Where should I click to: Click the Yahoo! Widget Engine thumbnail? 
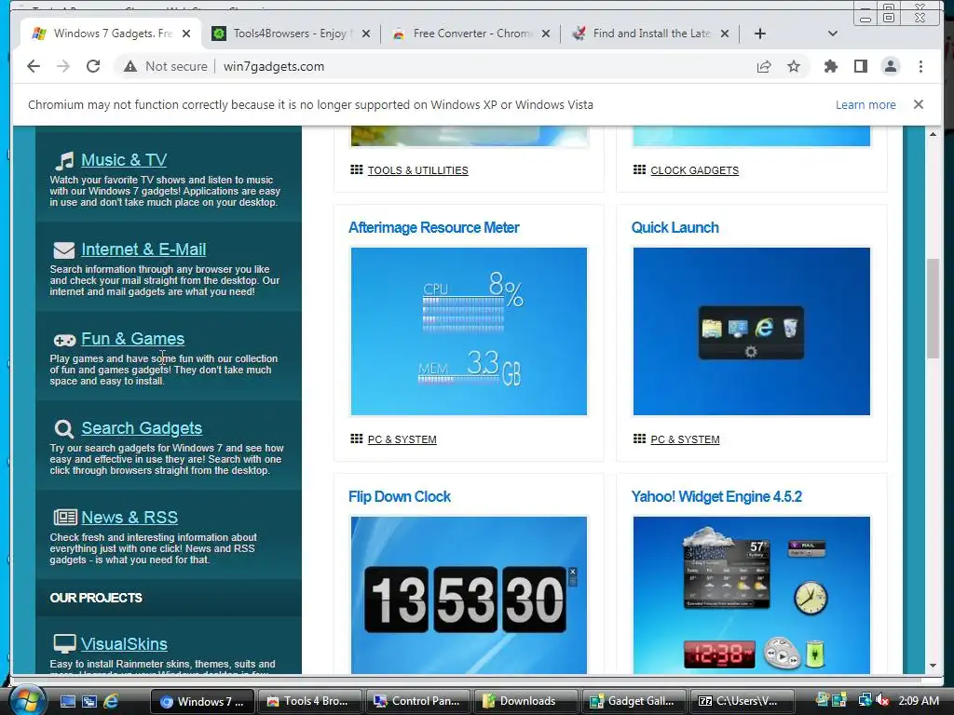tap(752, 595)
